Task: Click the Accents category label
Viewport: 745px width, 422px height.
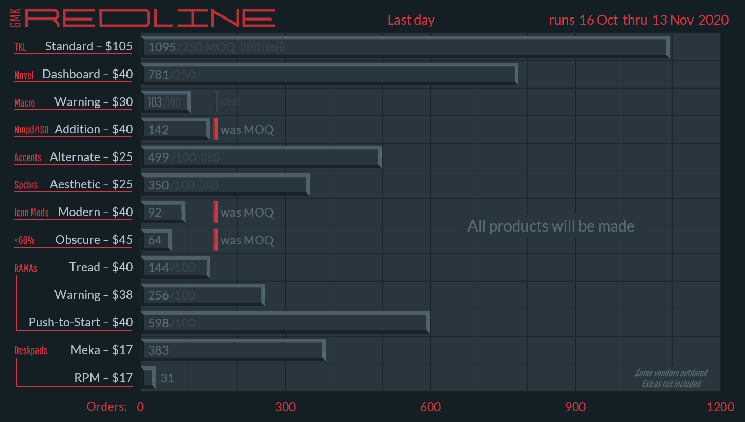Action: point(28,157)
